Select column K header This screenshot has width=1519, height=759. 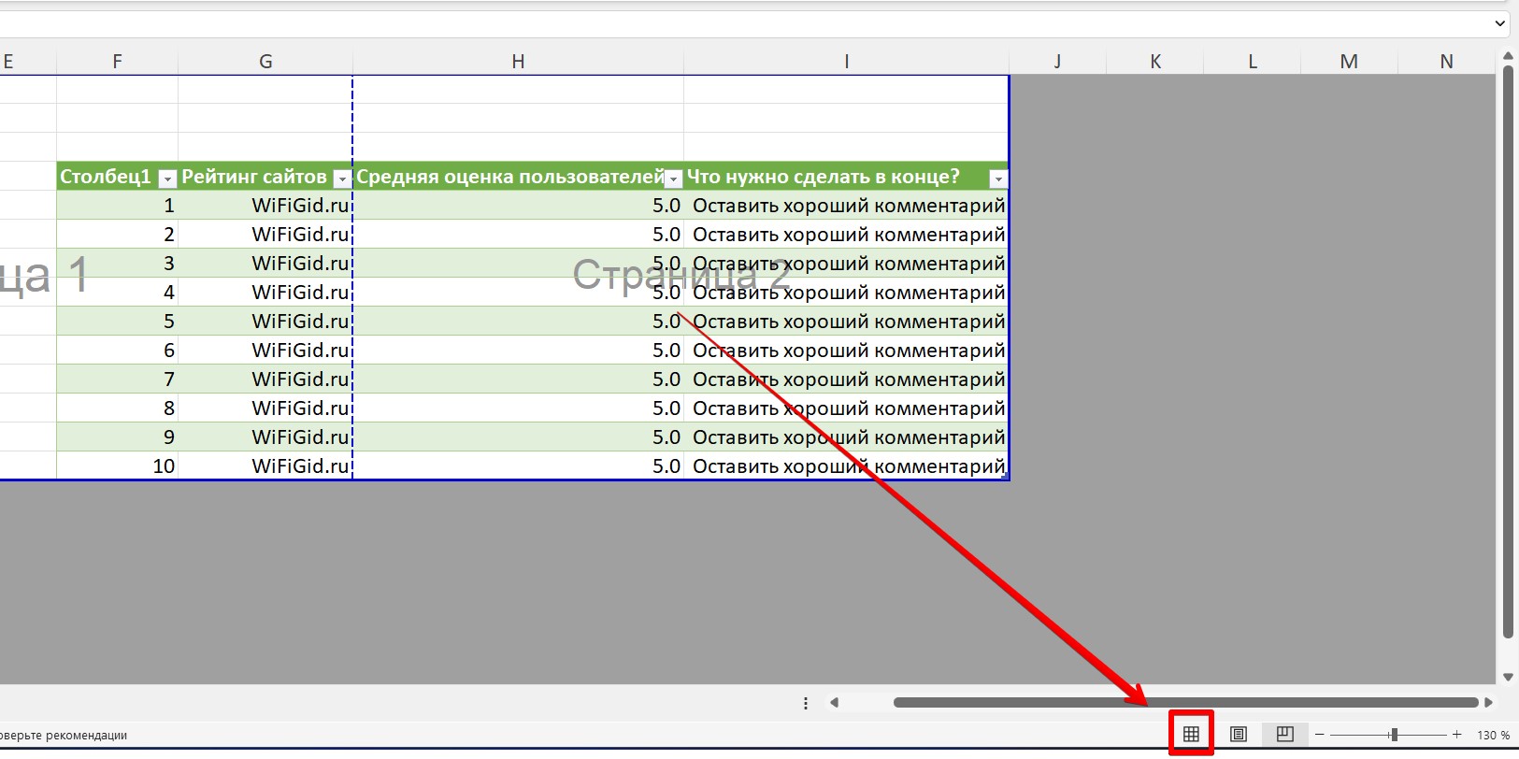(x=1155, y=62)
